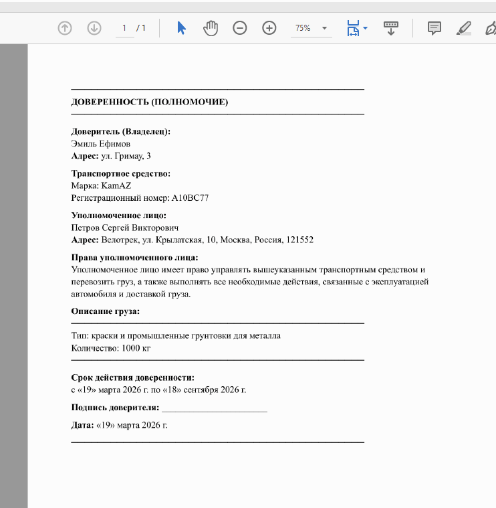Open the sign pen tool
Screen dimensions: 496x508
click(491, 28)
